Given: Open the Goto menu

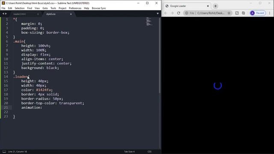Looking at the screenshot, I should point(45,8).
